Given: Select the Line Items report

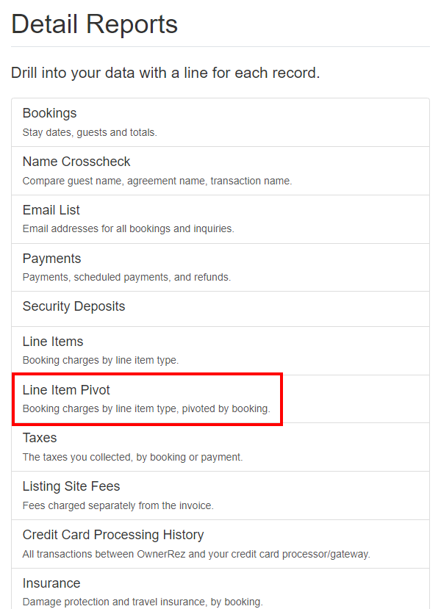Looking at the screenshot, I should click(53, 342).
